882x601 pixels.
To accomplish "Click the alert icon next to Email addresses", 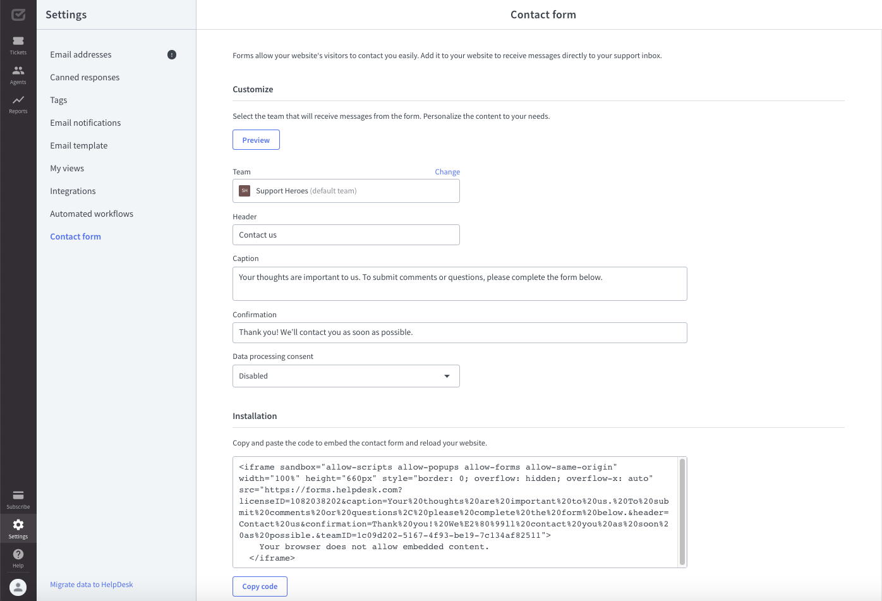I will tap(171, 54).
